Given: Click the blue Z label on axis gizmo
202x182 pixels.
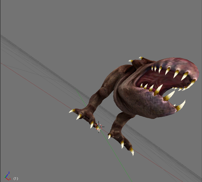Looking at the screenshot, I should pyautogui.click(x=9, y=173).
